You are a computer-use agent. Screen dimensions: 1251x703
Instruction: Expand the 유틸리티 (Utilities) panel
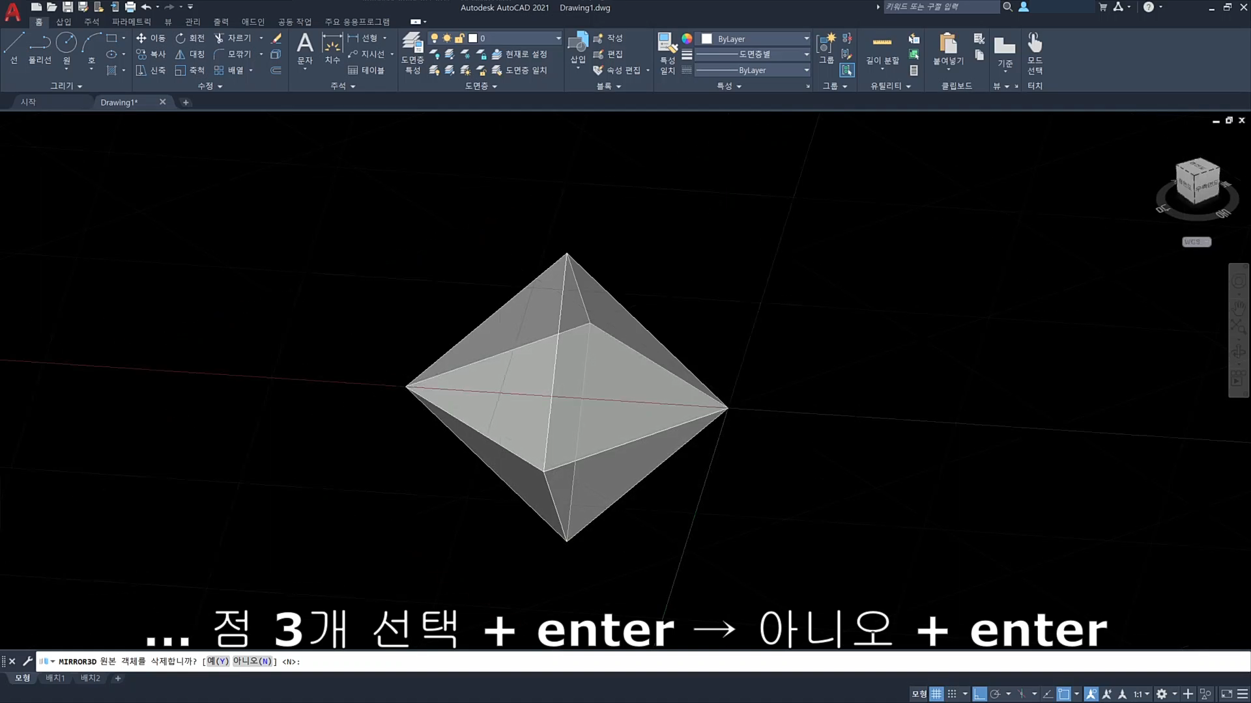point(891,86)
